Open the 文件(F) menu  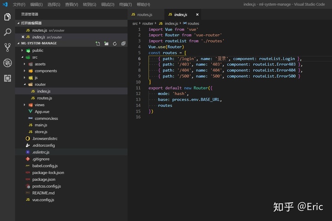(x=19, y=5)
